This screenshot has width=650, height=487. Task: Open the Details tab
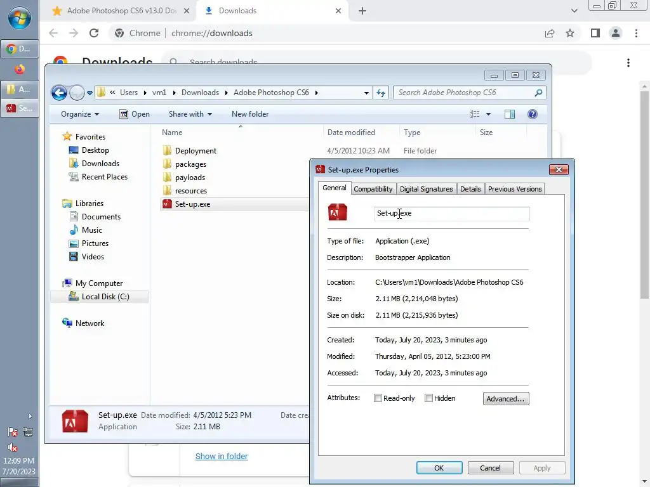point(470,189)
